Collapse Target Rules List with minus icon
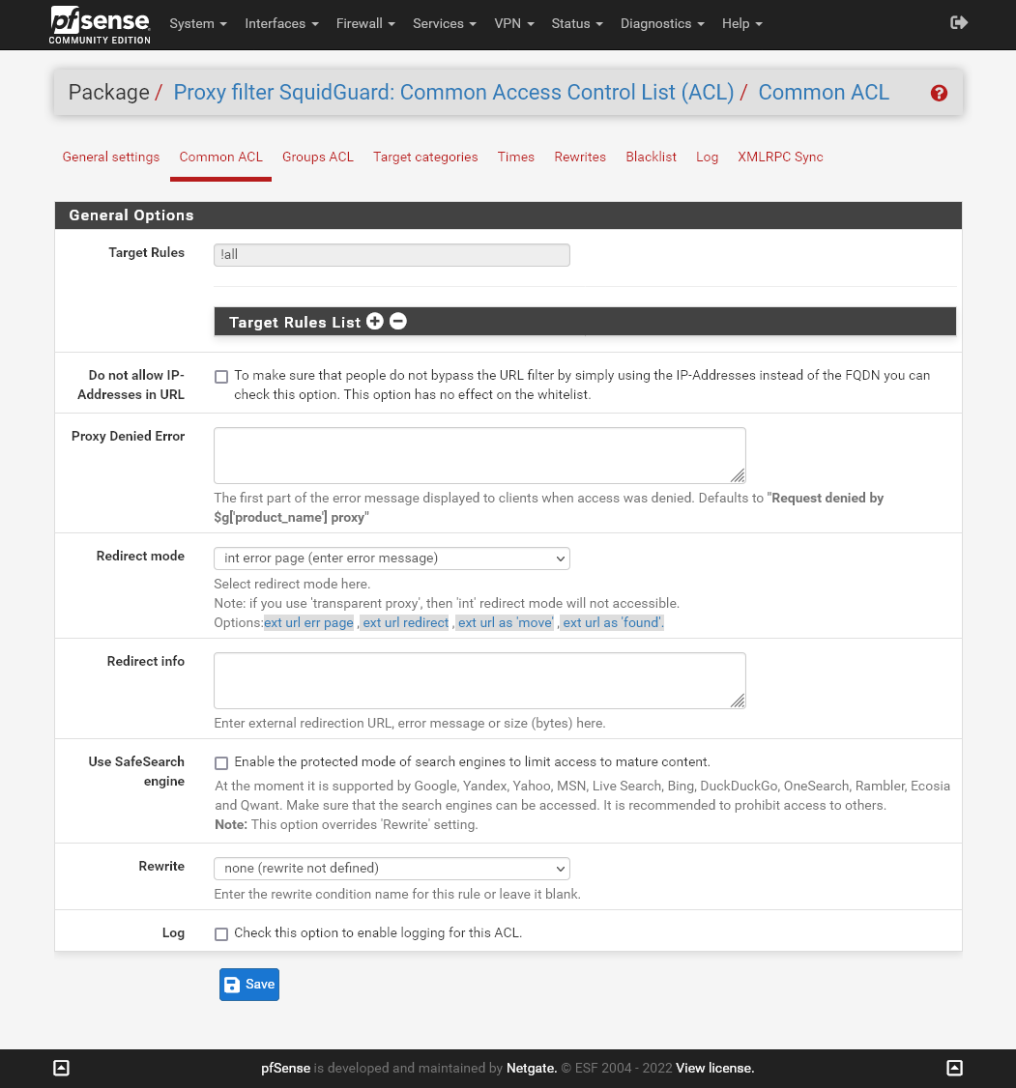The width and height of the screenshot is (1016, 1088). (x=398, y=322)
